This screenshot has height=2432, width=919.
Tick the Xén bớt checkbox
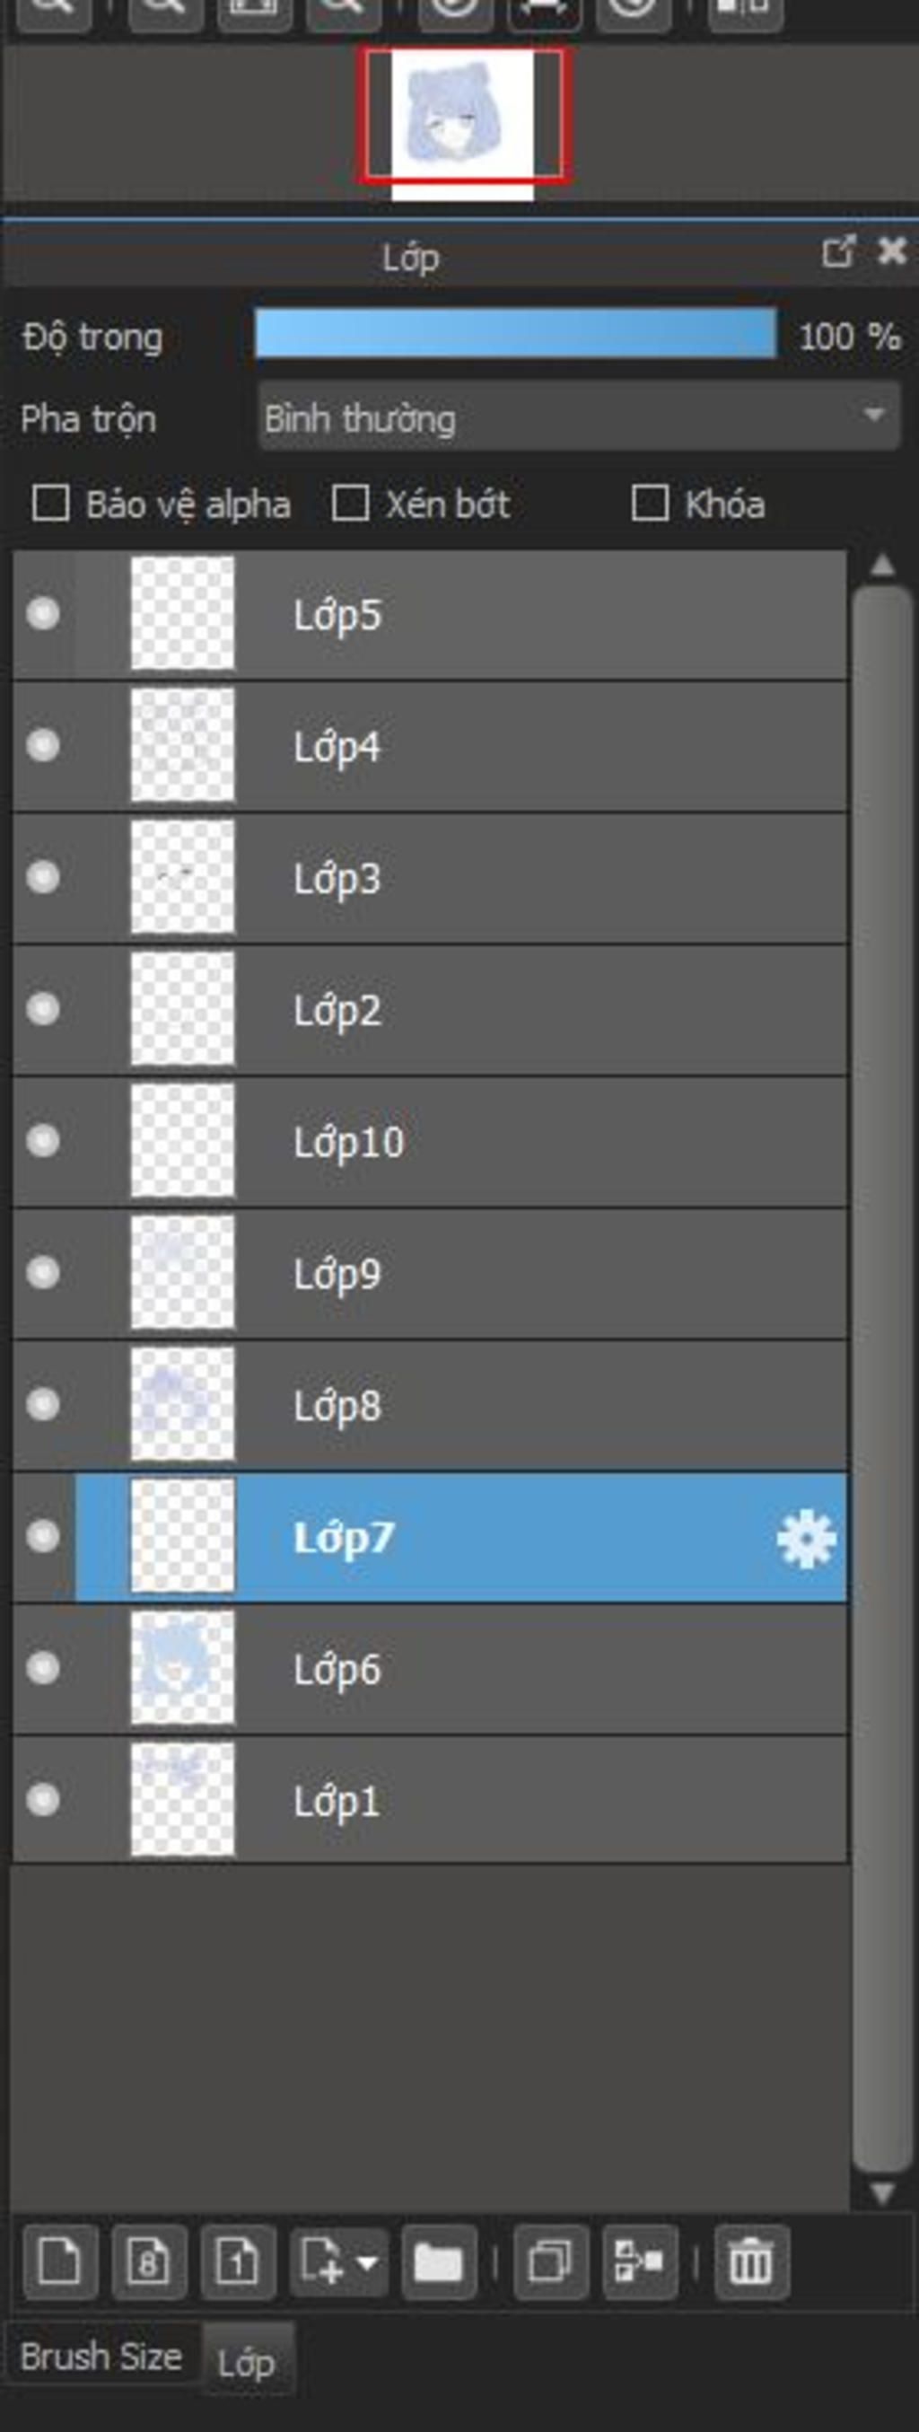click(x=350, y=504)
